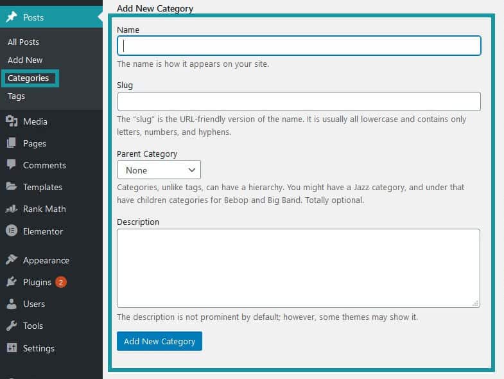This screenshot has height=379, width=504.
Task: Click into the Slug input field
Action: coord(299,101)
